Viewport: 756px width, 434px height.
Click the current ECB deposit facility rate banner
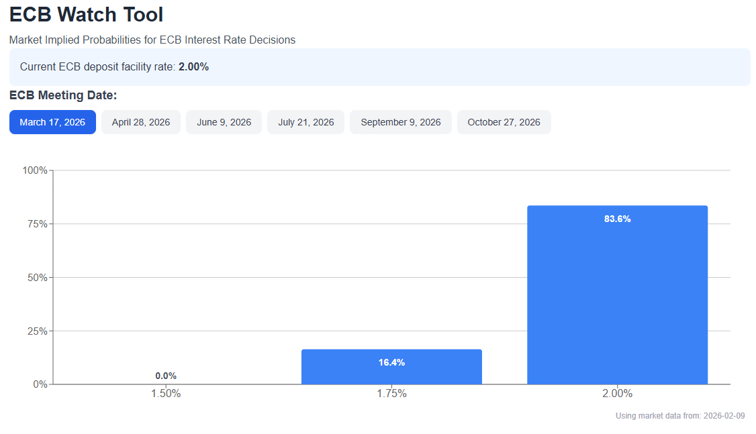pos(379,67)
